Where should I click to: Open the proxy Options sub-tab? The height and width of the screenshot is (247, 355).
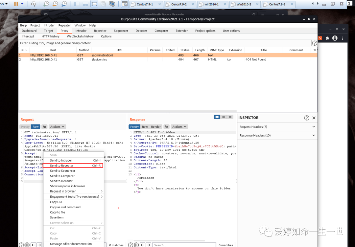pos(106,36)
